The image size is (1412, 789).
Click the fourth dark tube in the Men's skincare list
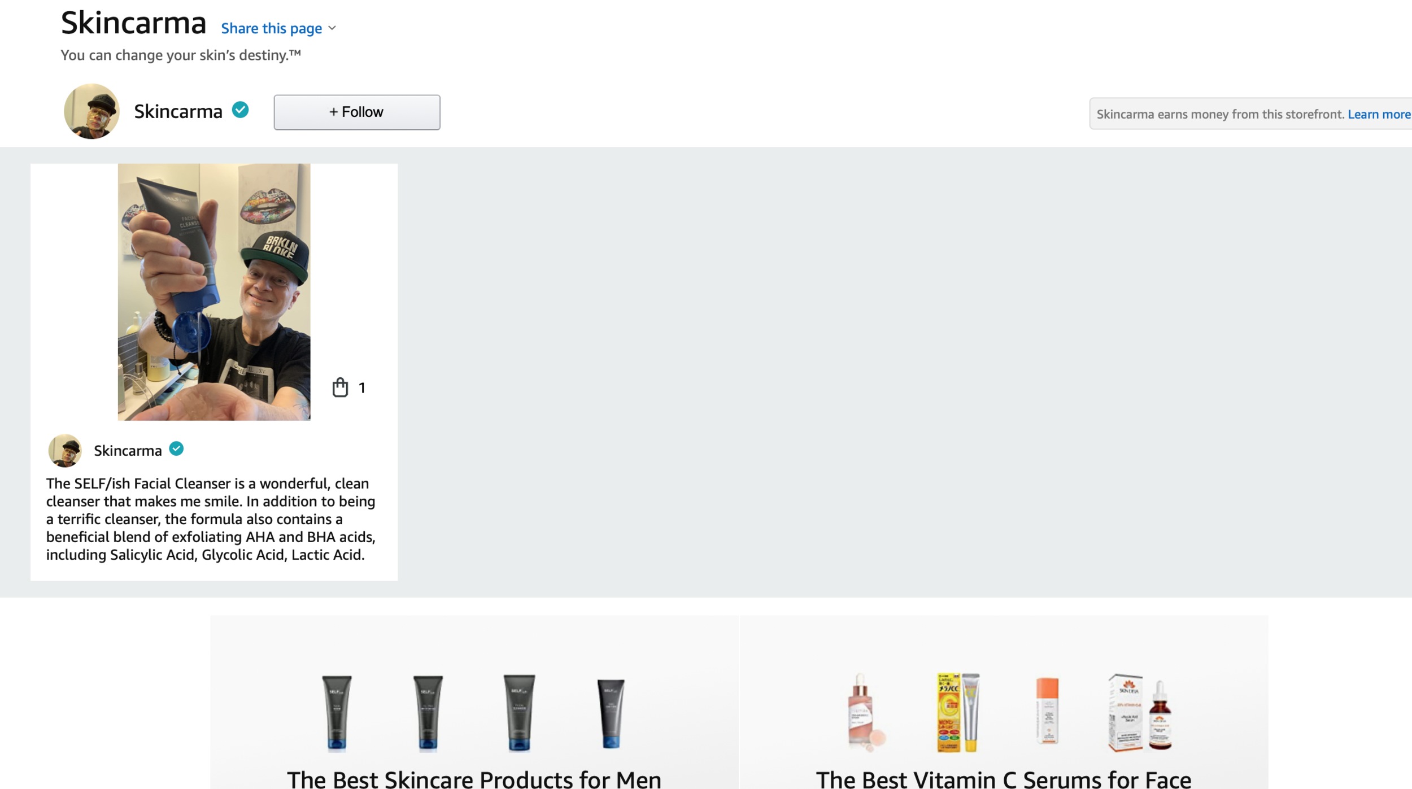point(611,714)
